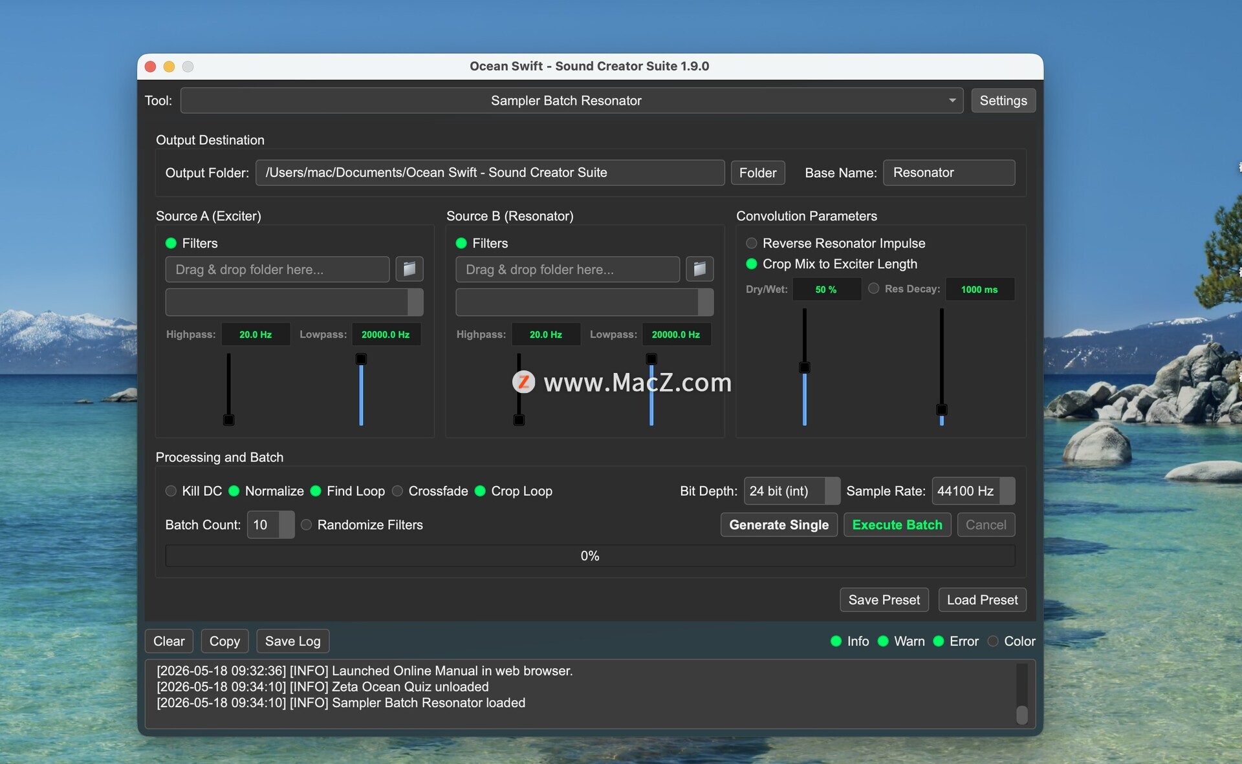This screenshot has height=764, width=1242.
Task: Close the Sound Creator Suite window
Action: (151, 67)
